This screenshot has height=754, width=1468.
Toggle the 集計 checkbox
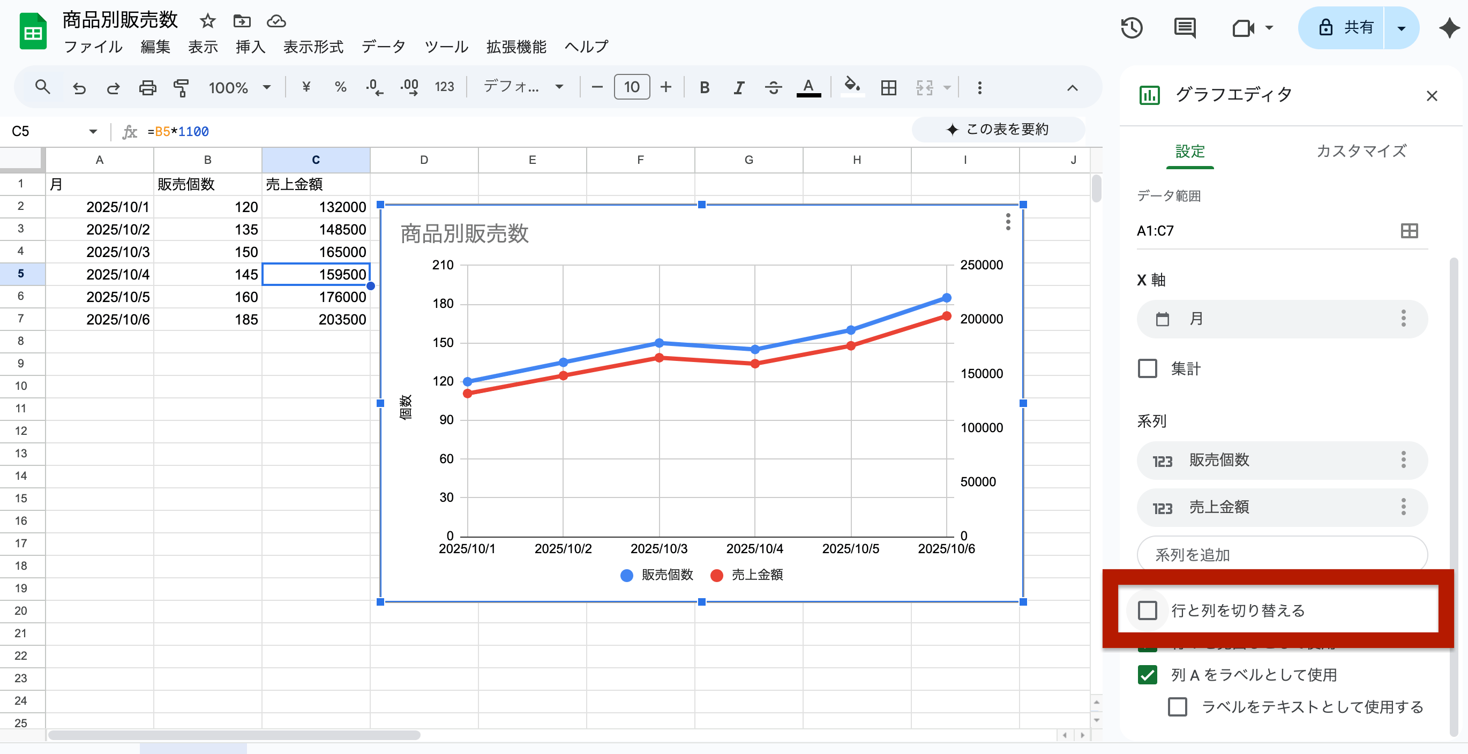[1147, 368]
